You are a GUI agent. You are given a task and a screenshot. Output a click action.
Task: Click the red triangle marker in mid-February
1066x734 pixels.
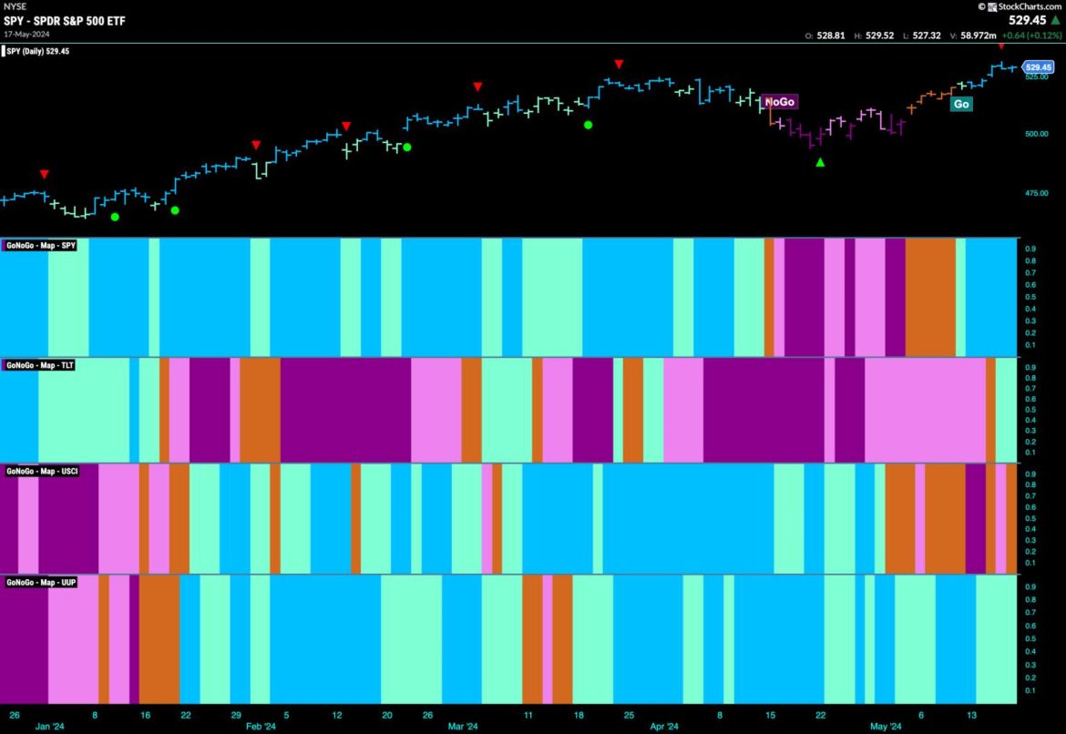point(346,126)
